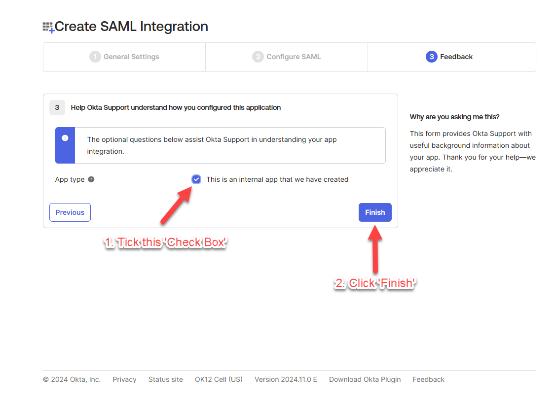Visit the Status site link
The width and height of the screenshot is (556, 404).
coord(166,379)
